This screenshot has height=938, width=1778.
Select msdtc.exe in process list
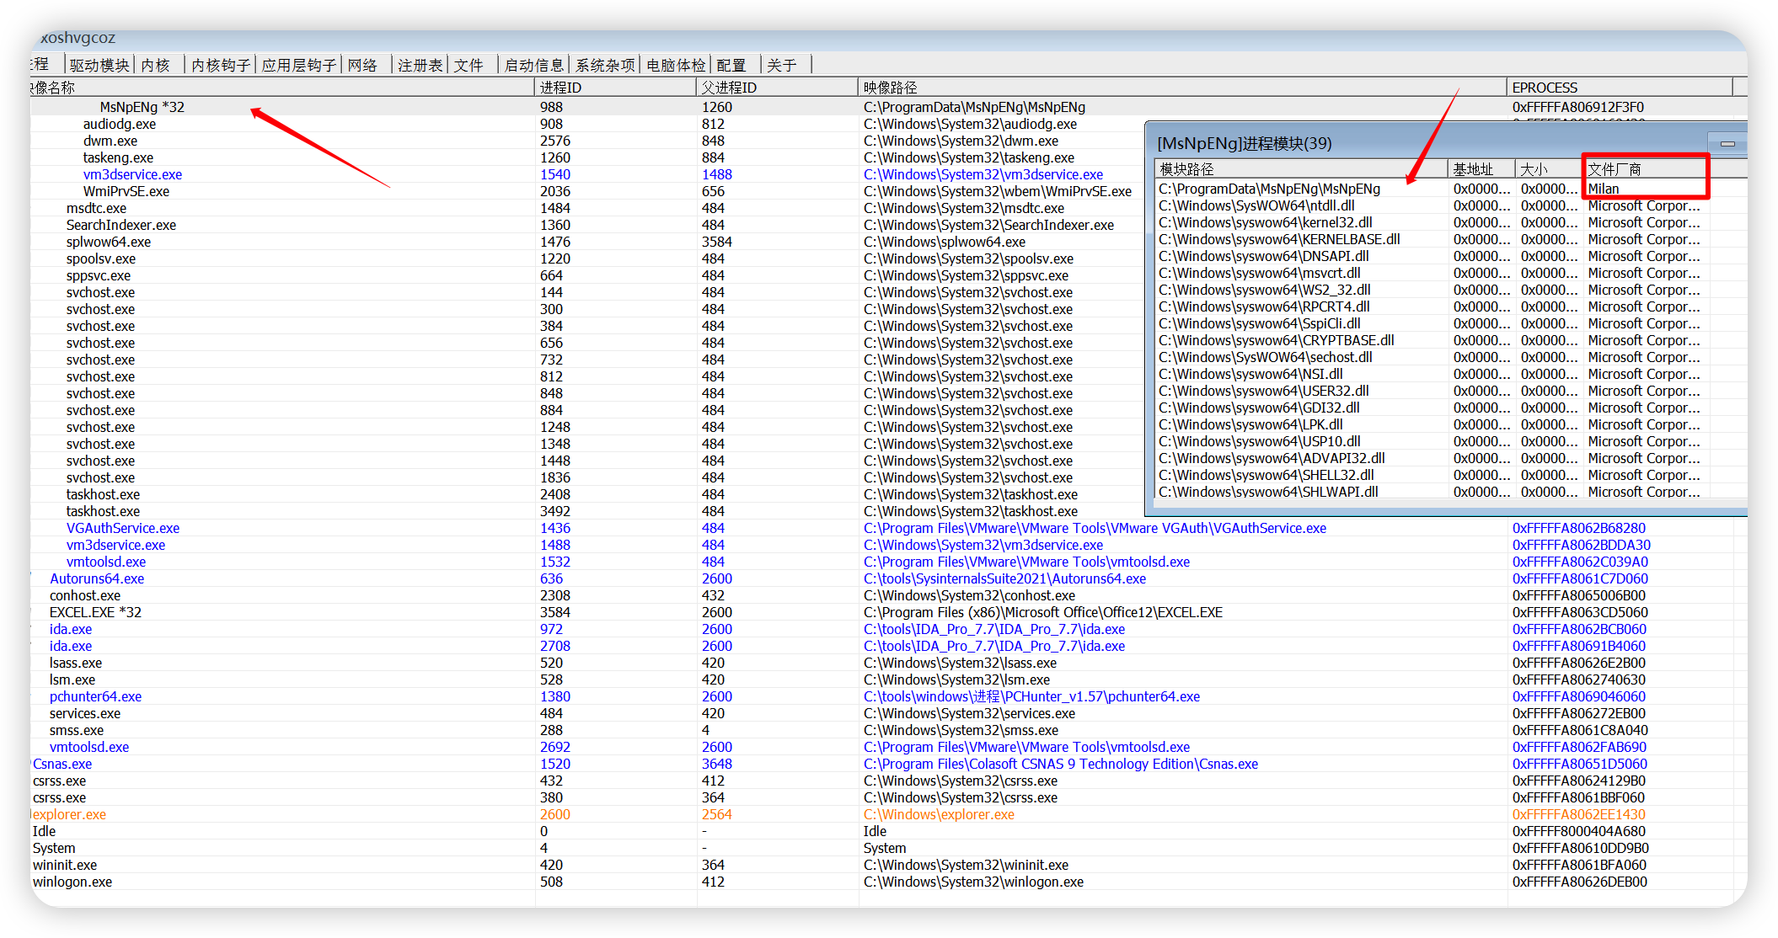pyautogui.click(x=96, y=208)
